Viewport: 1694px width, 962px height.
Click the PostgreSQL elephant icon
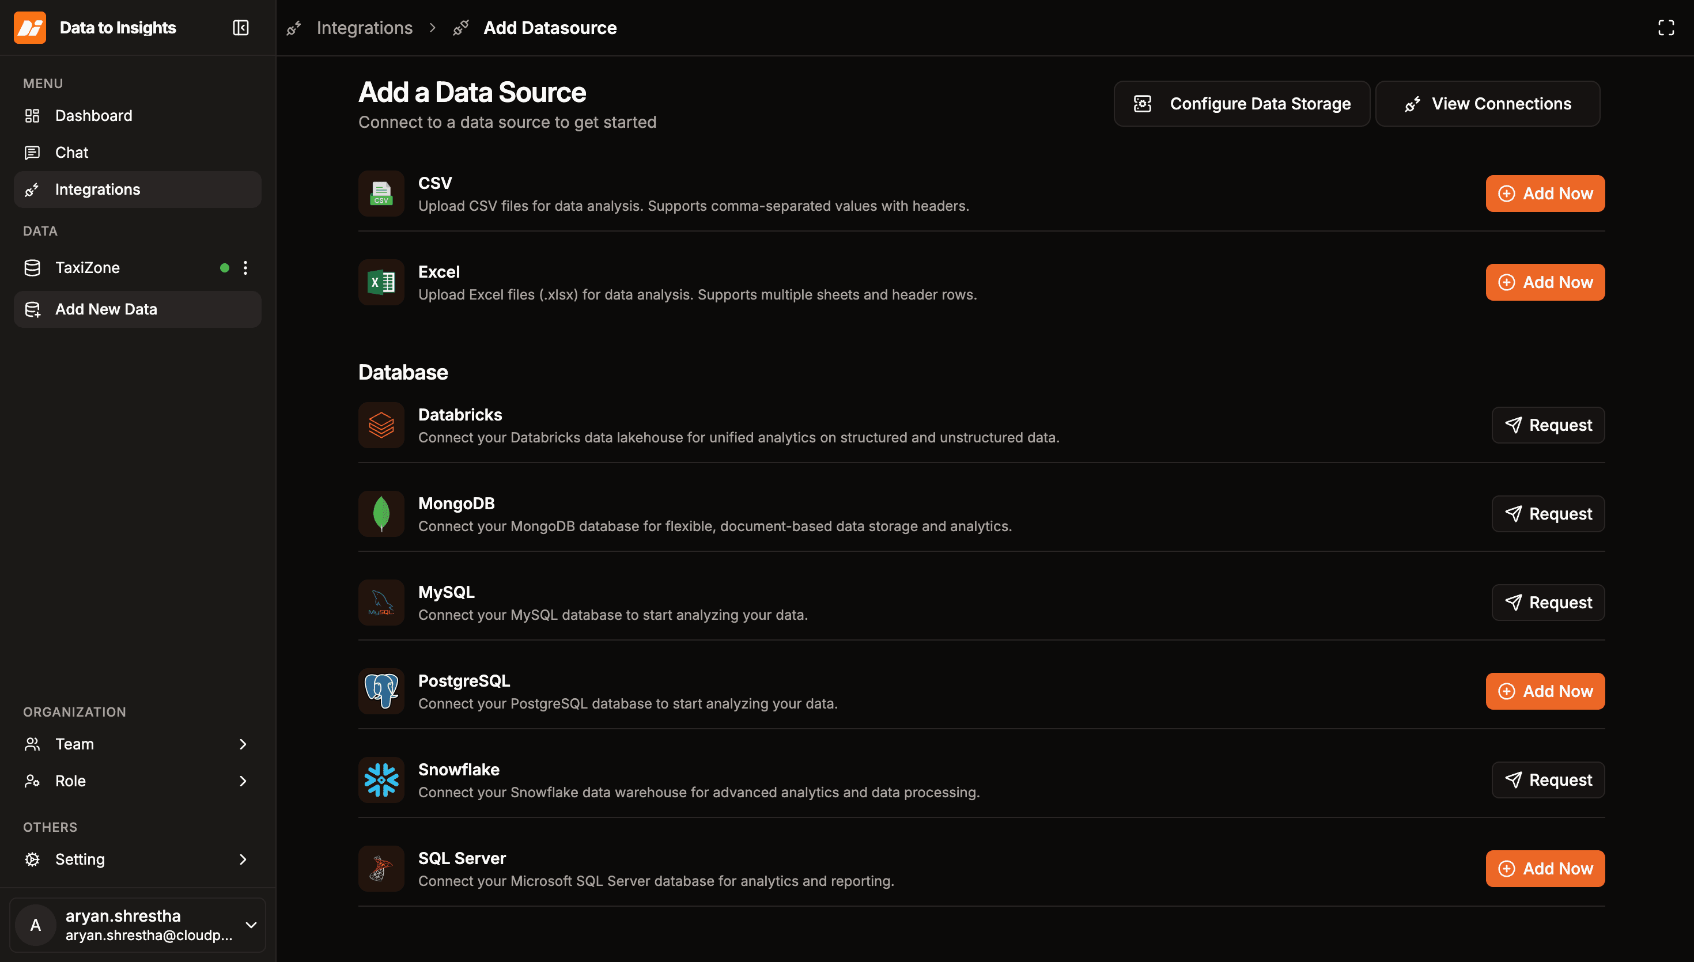click(x=381, y=691)
